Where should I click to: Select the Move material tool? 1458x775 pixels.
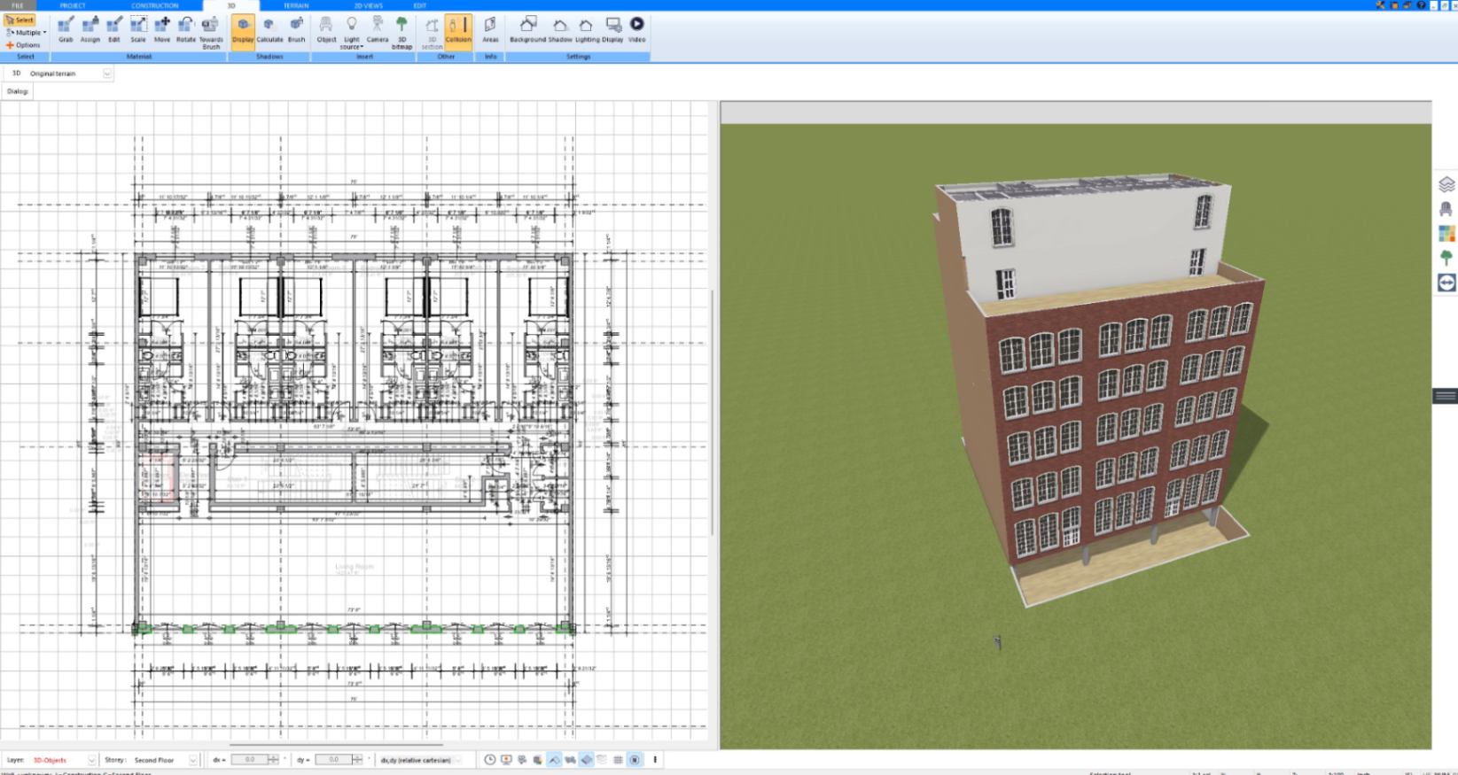pos(162,29)
